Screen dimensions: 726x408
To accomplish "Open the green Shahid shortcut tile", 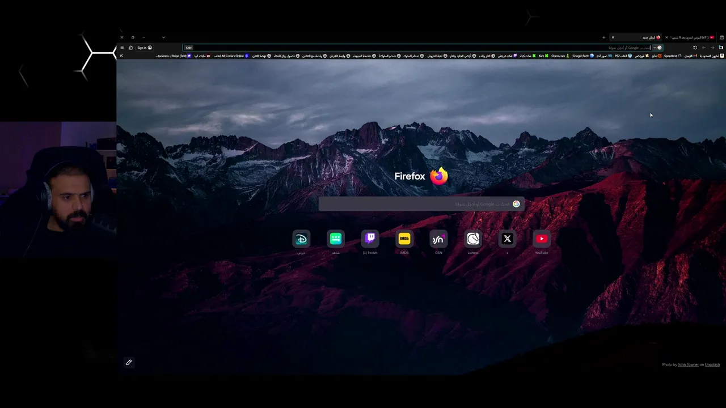I will click(x=336, y=239).
